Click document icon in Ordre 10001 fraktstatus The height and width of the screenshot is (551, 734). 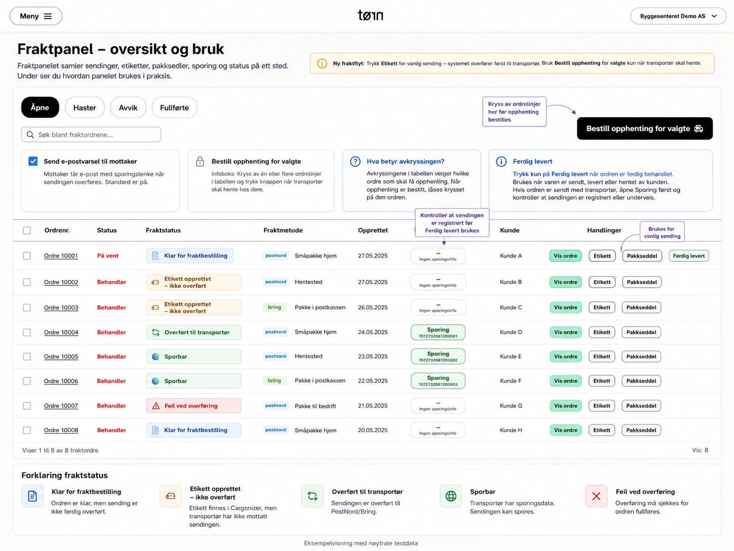click(156, 256)
